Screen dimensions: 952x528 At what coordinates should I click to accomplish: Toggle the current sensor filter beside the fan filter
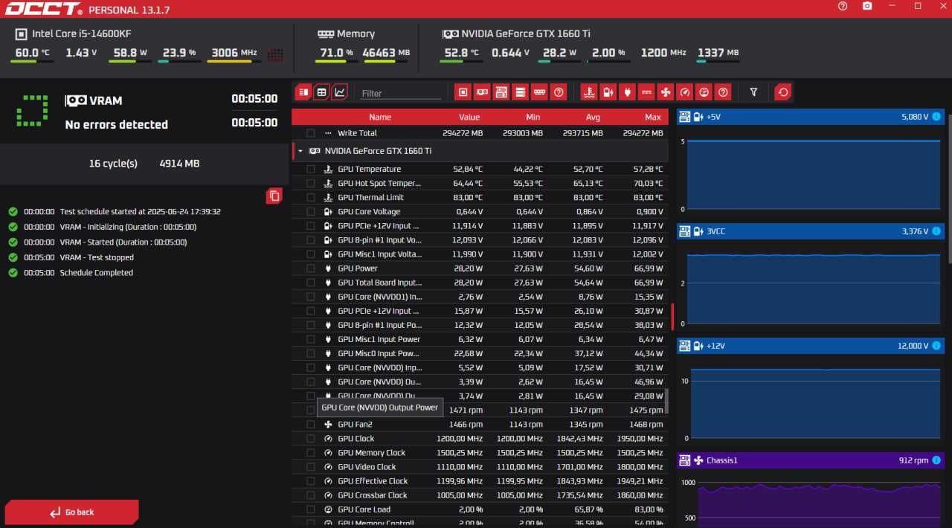click(x=646, y=92)
